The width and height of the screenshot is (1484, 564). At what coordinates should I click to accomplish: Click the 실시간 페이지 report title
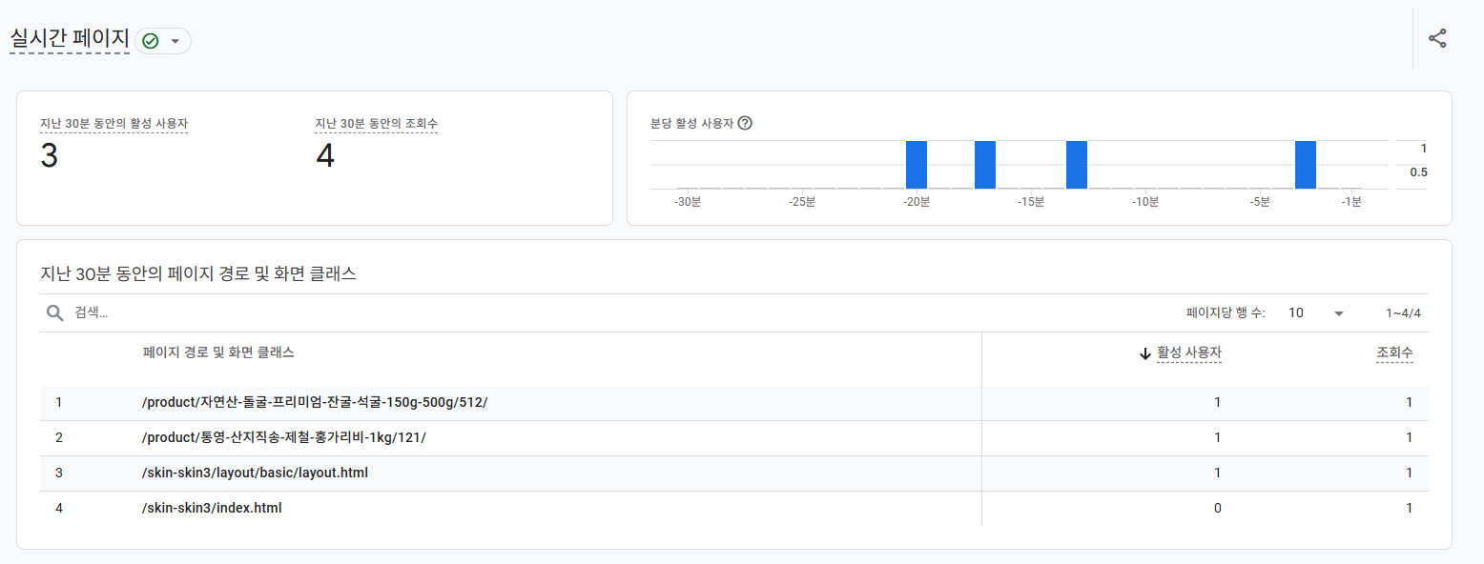(70, 39)
